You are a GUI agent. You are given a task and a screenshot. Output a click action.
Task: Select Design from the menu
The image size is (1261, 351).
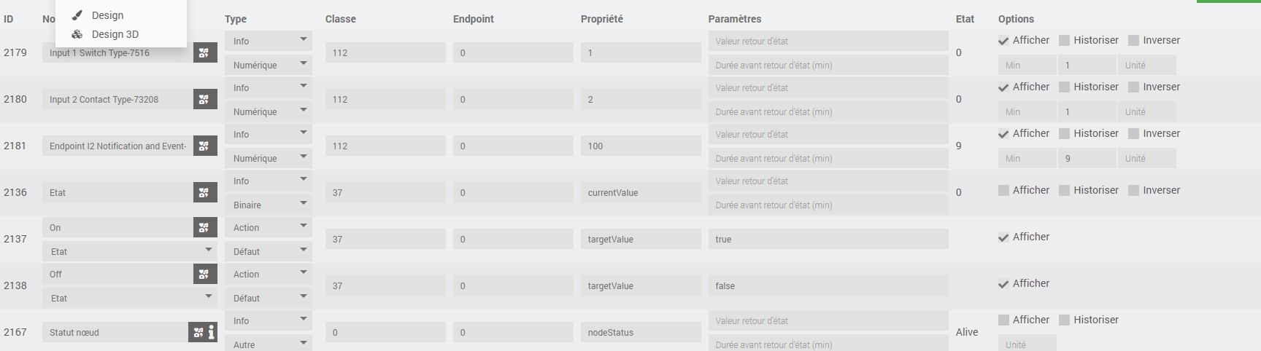[107, 15]
